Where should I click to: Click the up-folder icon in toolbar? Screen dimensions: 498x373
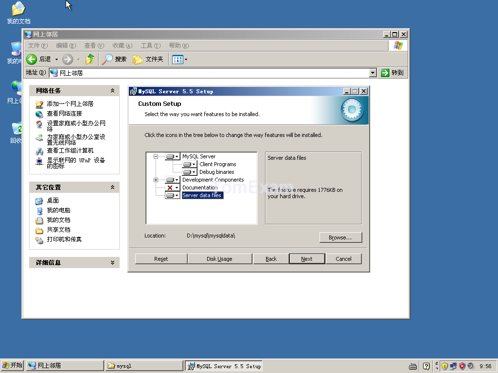[x=90, y=59]
